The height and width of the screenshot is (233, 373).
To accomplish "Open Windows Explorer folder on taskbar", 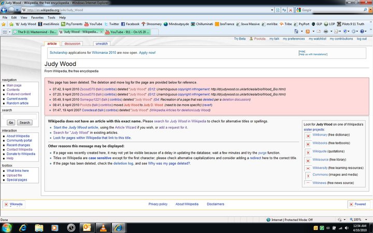I will (39, 228).
